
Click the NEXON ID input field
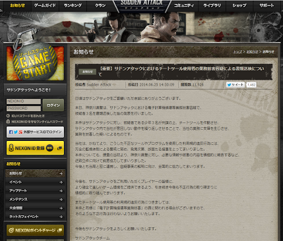click(x=24, y=101)
